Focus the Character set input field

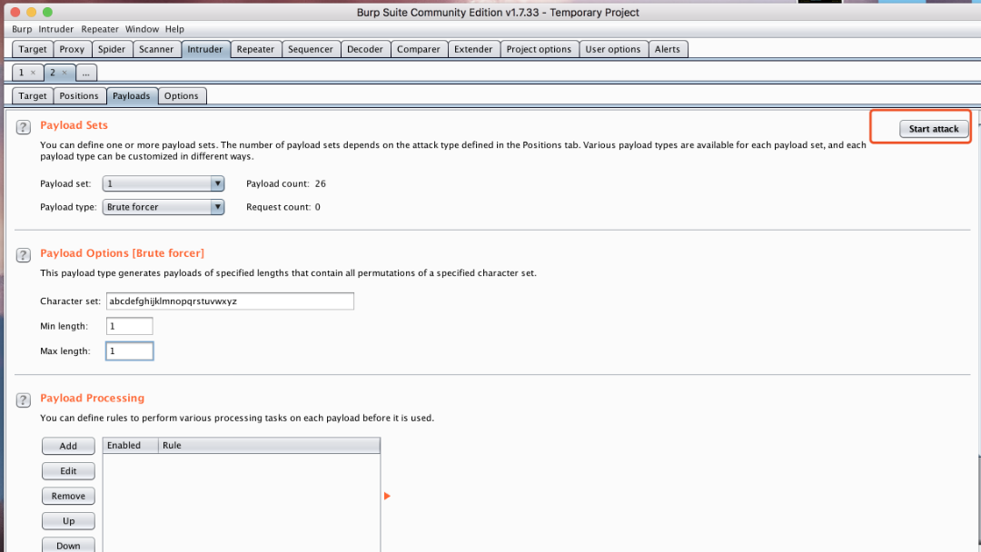[230, 301]
